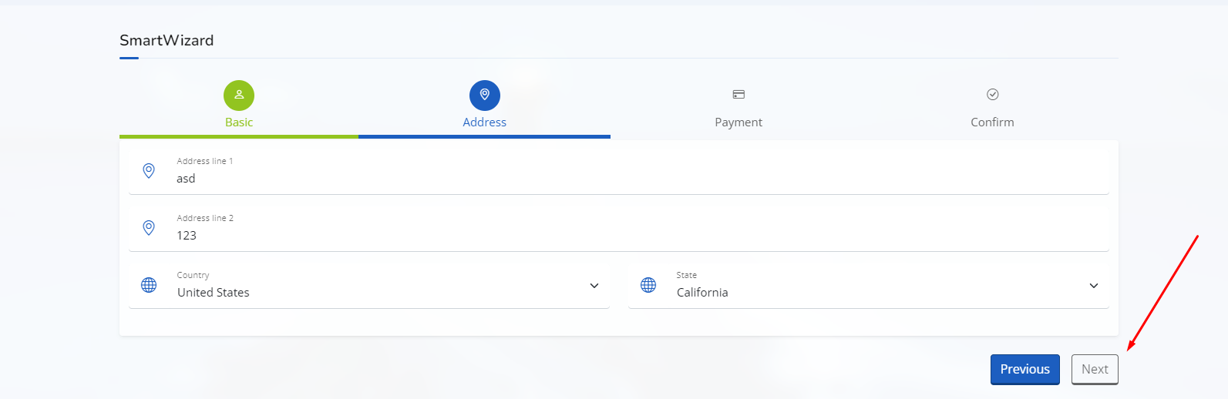Jump to the Confirm step label
Screen dimensions: 1228x399
[x=993, y=122]
